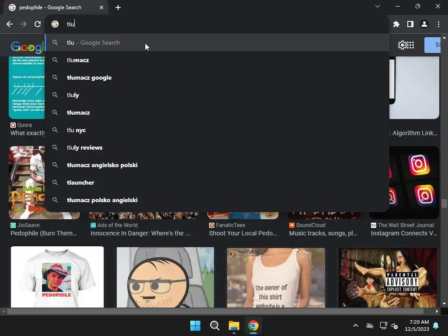448x336 pixels.
Task: Pick the 'tluly' suggestion
Action: [217, 95]
